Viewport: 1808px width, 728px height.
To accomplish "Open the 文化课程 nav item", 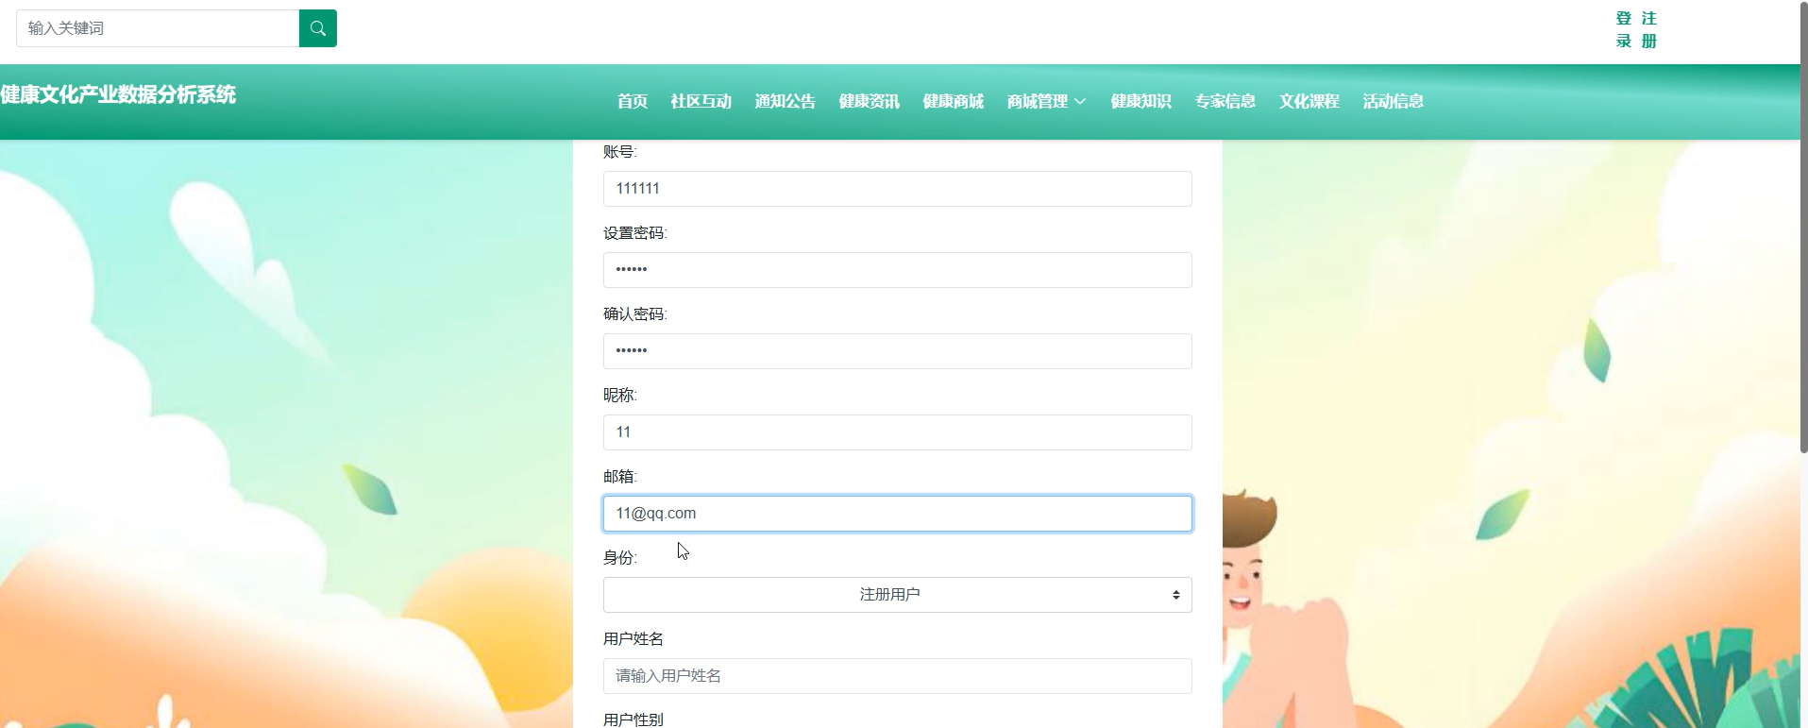I will 1310,101.
